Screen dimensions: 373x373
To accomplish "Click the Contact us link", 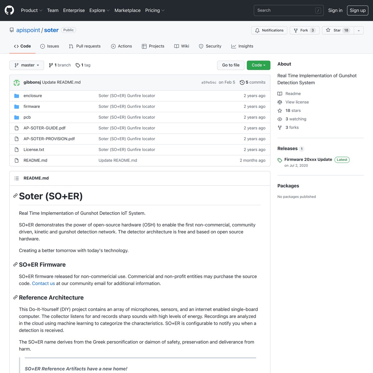I will pos(43,283).
